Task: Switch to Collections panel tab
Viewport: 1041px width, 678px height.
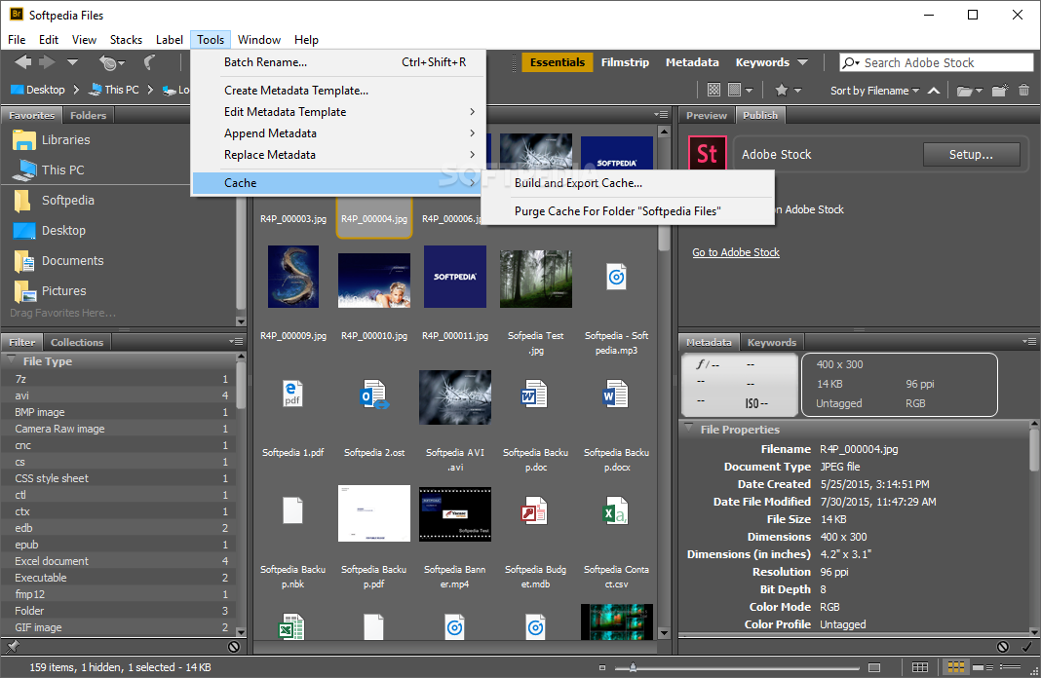Action: 76,342
